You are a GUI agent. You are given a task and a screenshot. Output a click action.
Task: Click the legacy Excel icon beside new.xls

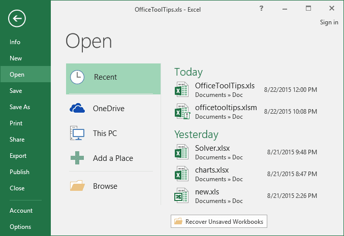click(x=181, y=195)
